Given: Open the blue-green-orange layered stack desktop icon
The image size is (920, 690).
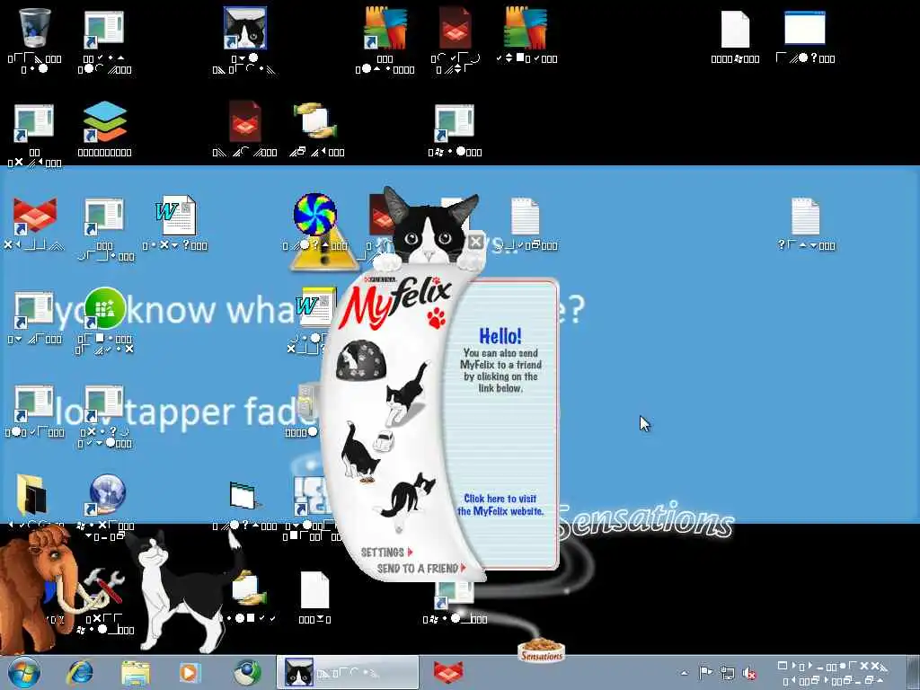Looking at the screenshot, I should coord(104,121).
